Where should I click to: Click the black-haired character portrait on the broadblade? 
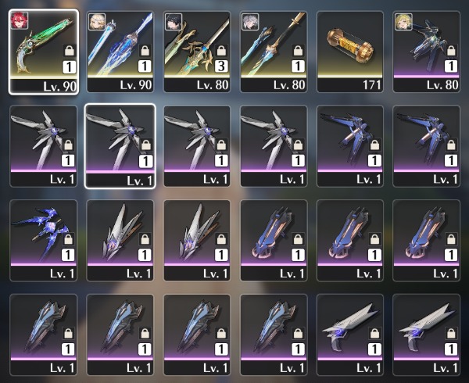click(174, 22)
